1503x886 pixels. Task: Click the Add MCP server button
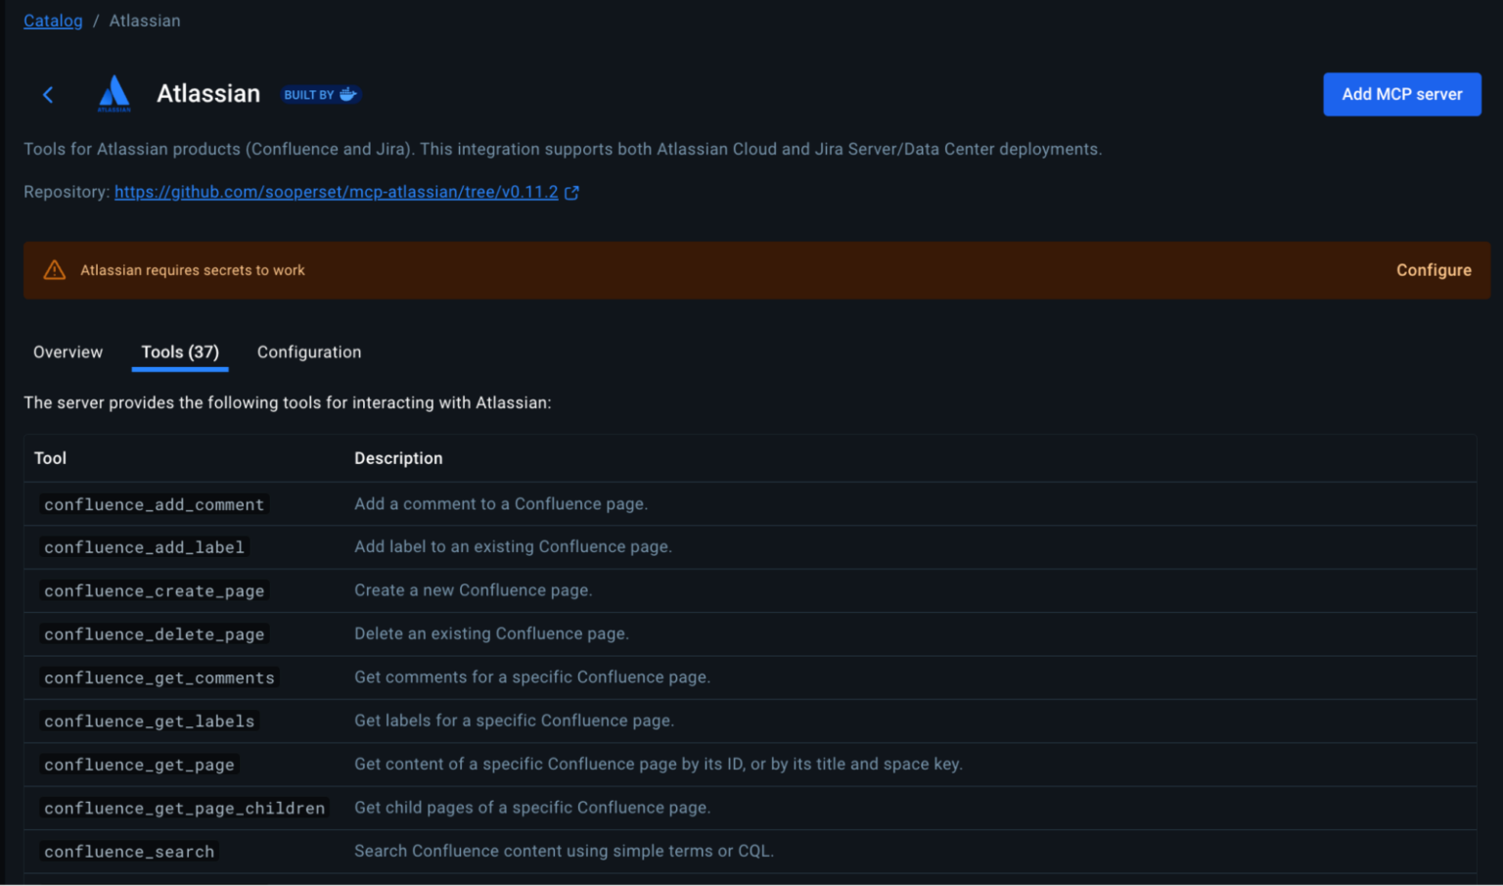(1401, 94)
